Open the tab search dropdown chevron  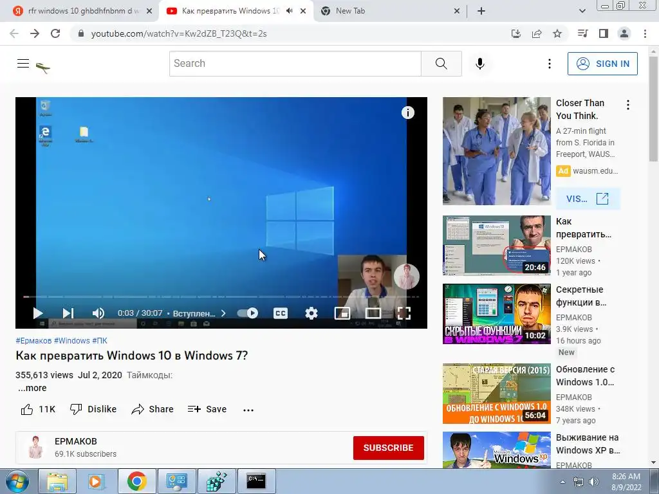pyautogui.click(x=582, y=11)
